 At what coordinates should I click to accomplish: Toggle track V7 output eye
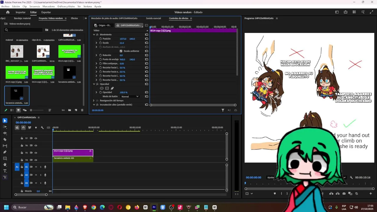coord(36,138)
